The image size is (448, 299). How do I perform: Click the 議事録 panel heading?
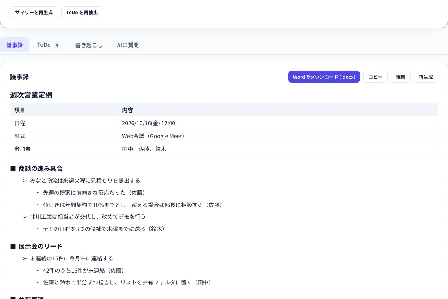click(19, 77)
